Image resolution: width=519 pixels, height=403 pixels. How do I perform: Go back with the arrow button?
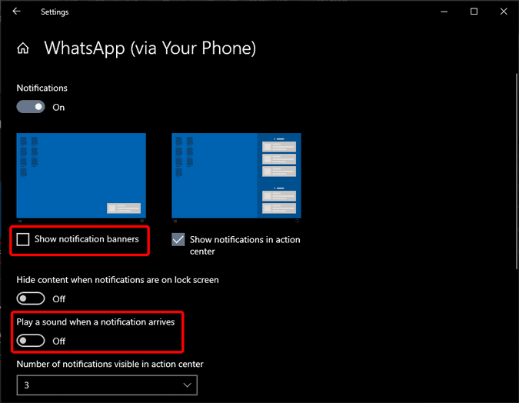click(16, 12)
